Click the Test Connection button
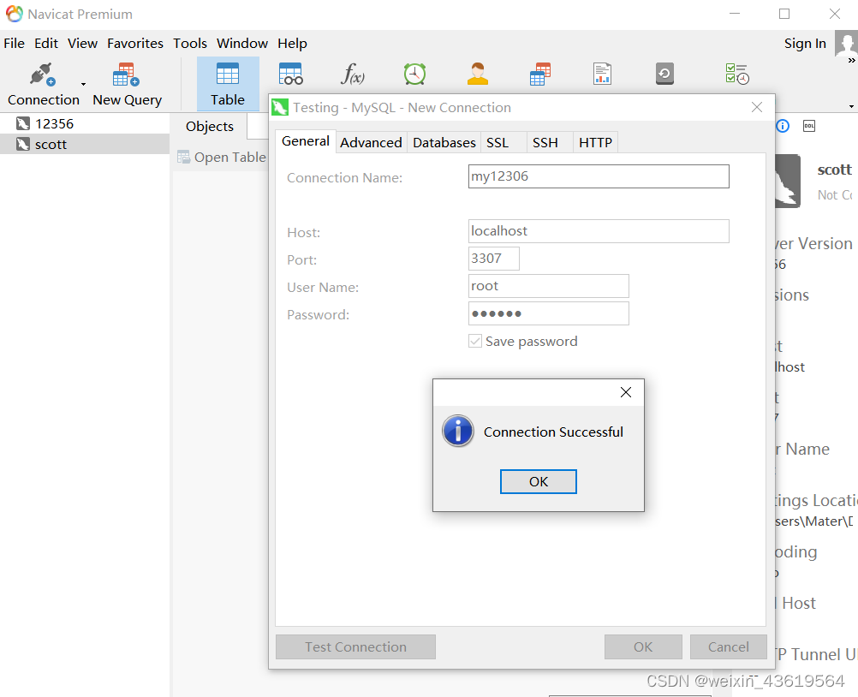 pos(355,646)
